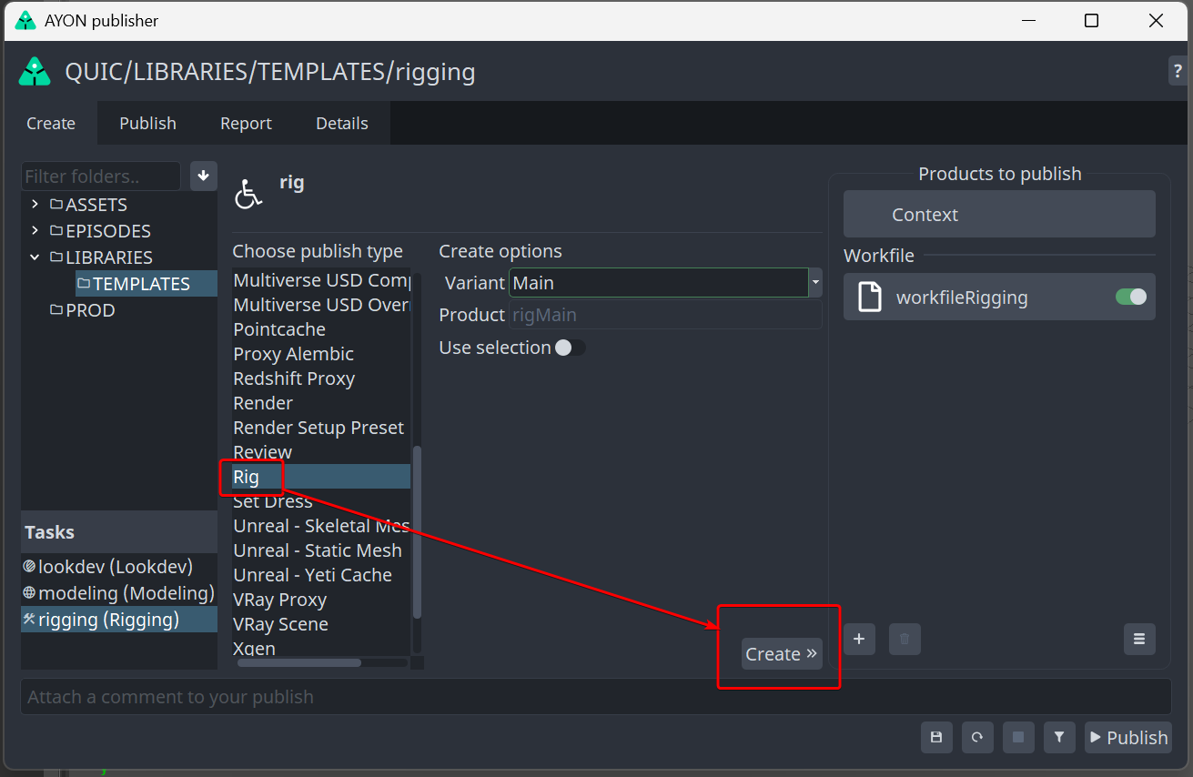Open the hamburger view options menu

[x=1139, y=639]
